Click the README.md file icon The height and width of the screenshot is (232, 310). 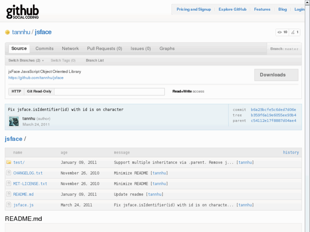click(9, 194)
